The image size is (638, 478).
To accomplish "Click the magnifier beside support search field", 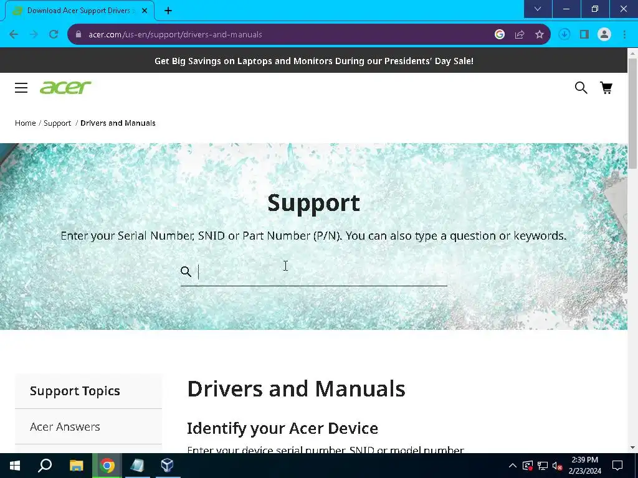I will click(x=186, y=271).
